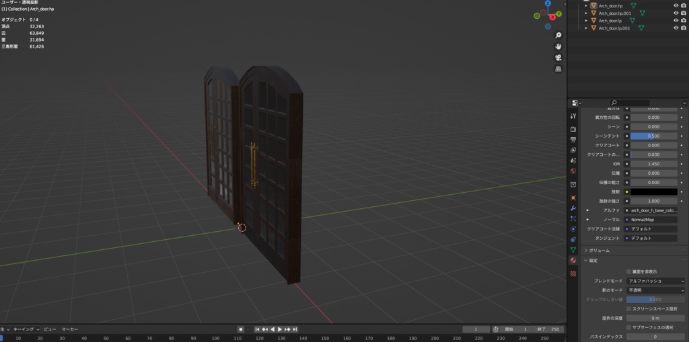This screenshot has width=689, height=342.
Task: Click mesh data icon beside Arch_door.lp.001
Action: click(641, 28)
